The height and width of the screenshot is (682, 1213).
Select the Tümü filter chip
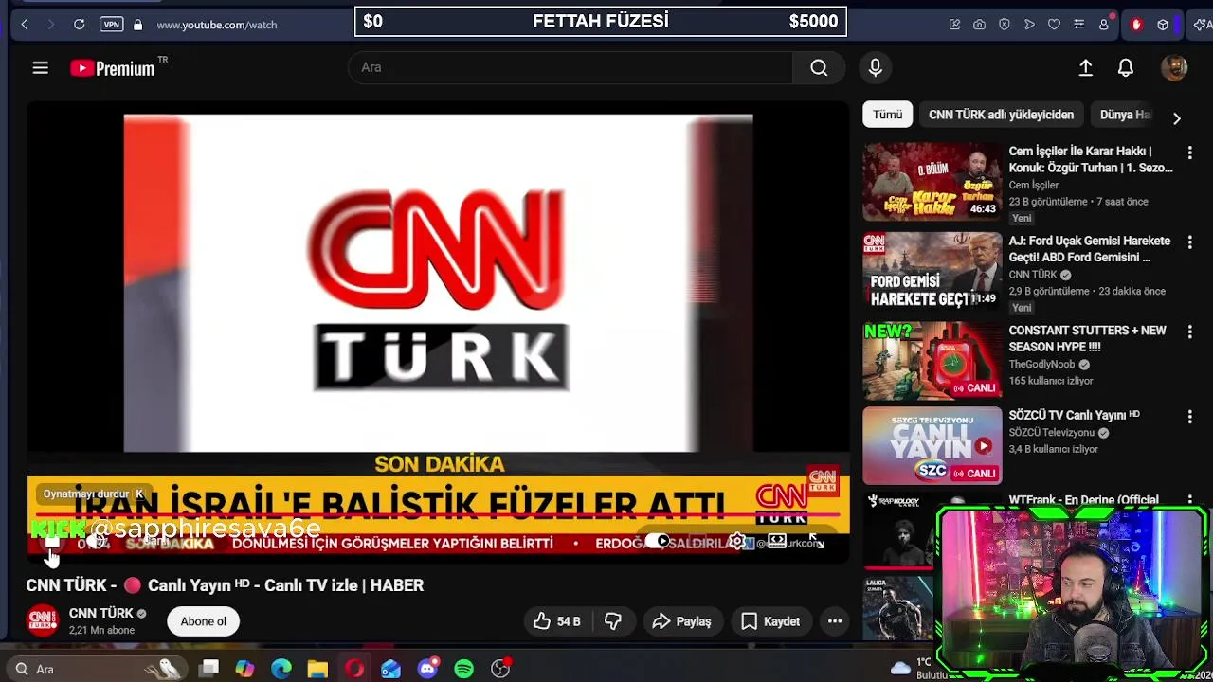(888, 115)
